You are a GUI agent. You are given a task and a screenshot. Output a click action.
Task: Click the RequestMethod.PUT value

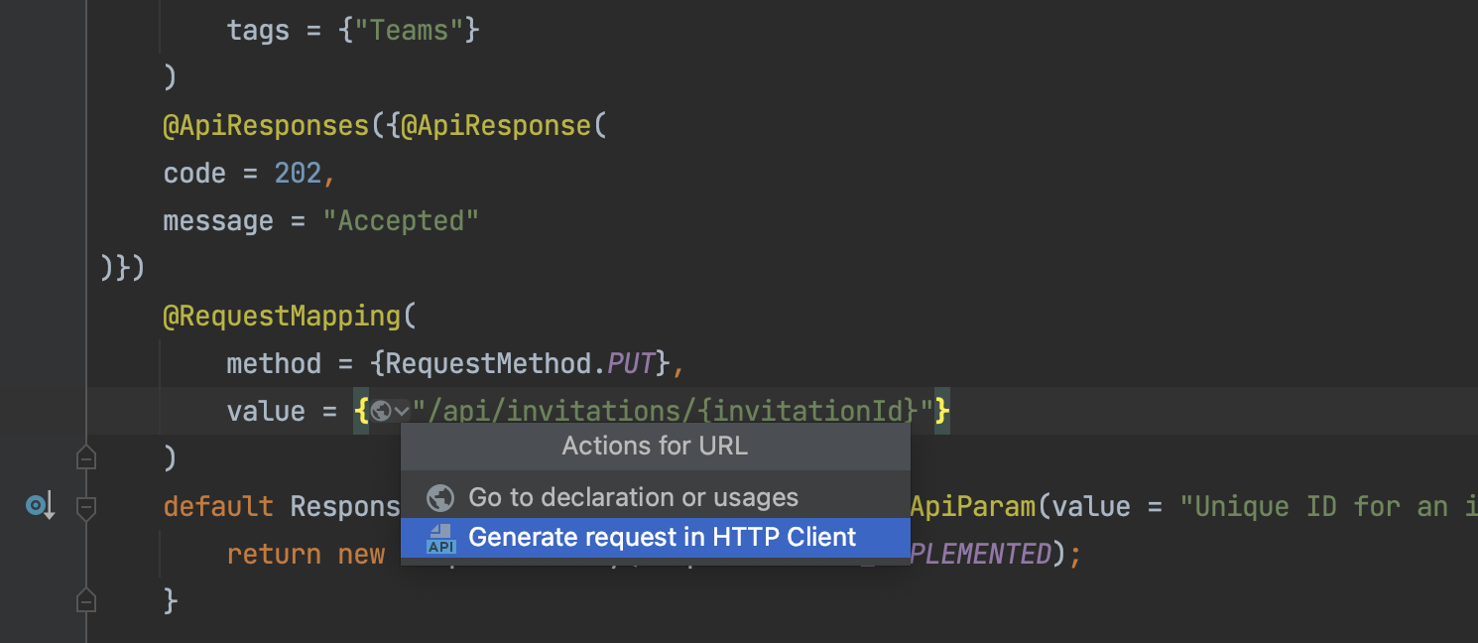(x=521, y=363)
